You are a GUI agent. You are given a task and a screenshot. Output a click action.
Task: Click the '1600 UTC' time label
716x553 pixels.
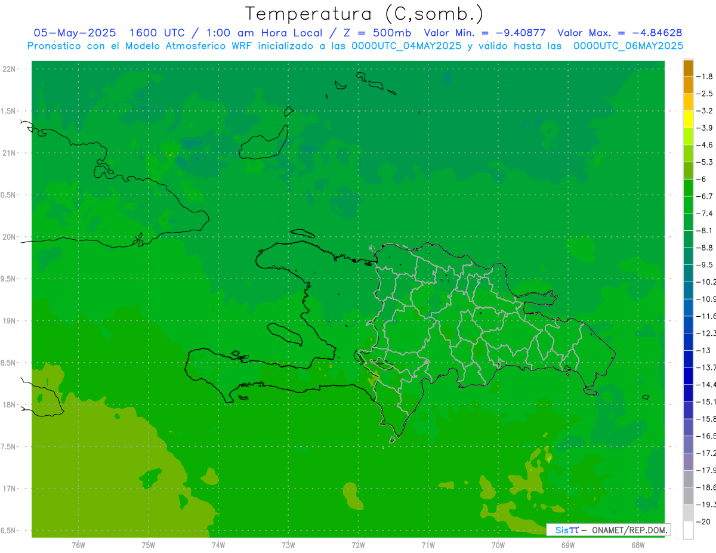click(x=159, y=33)
